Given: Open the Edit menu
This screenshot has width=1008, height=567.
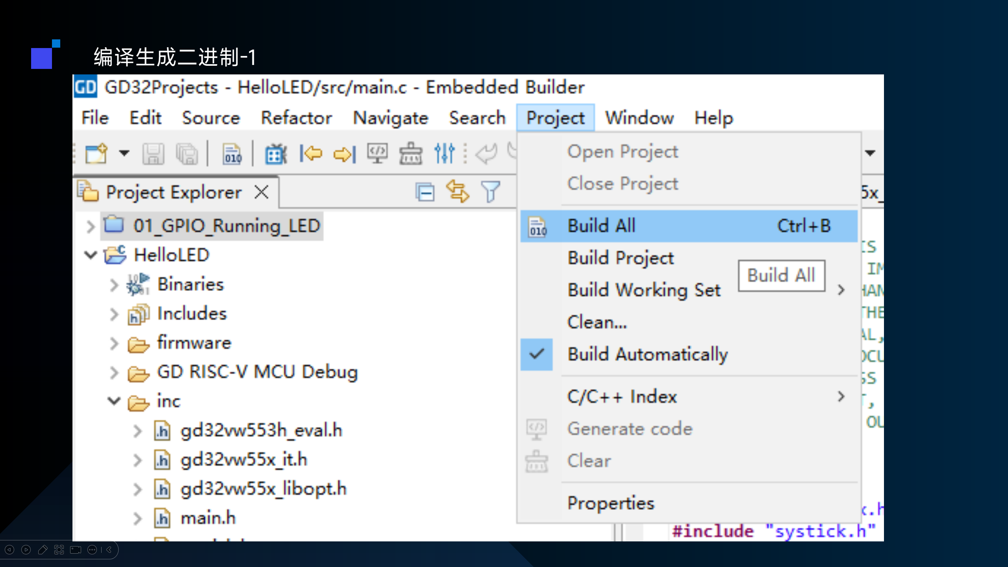Looking at the screenshot, I should click(x=145, y=118).
